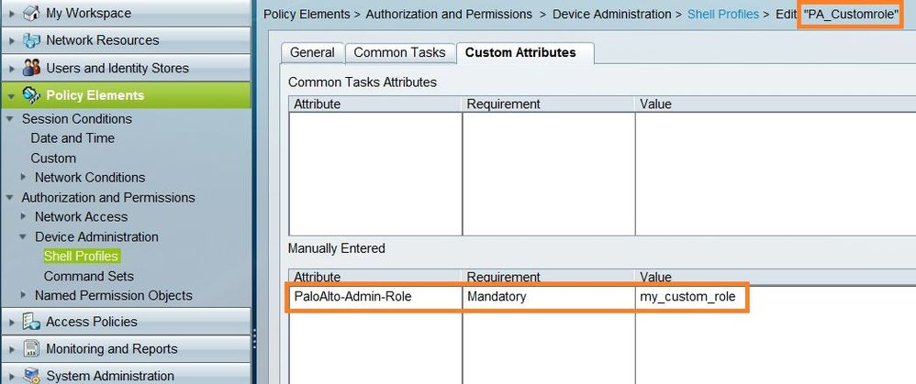Click the Network Resources icon
916x384 pixels.
[32, 40]
